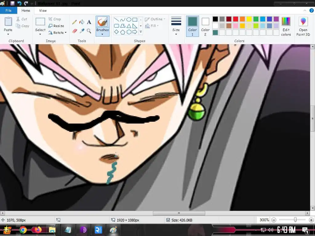Choose the Right arrow shape
The image size is (315, 236).
(x=135, y=32)
